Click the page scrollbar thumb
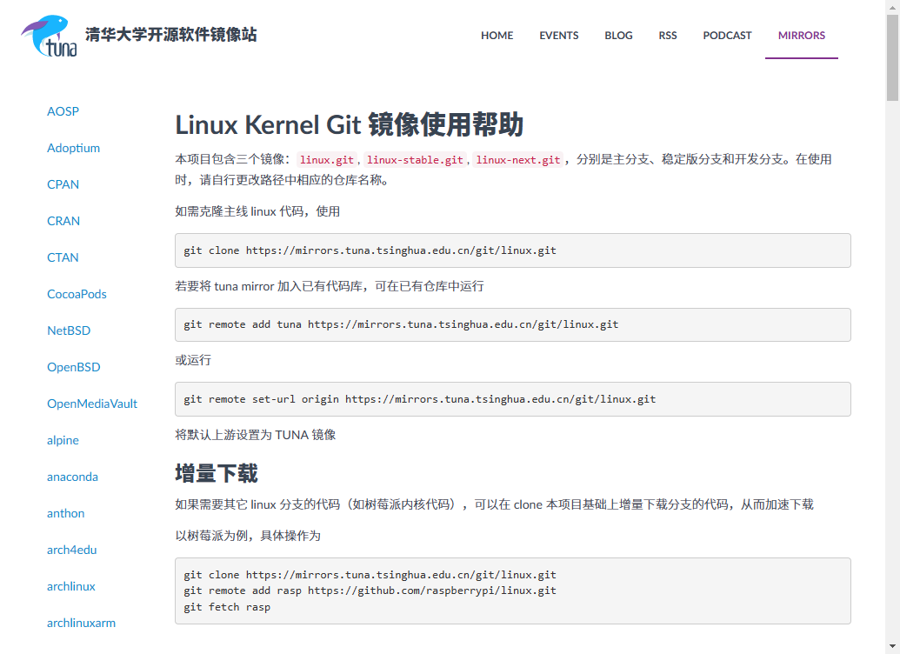The image size is (900, 654). (892, 57)
